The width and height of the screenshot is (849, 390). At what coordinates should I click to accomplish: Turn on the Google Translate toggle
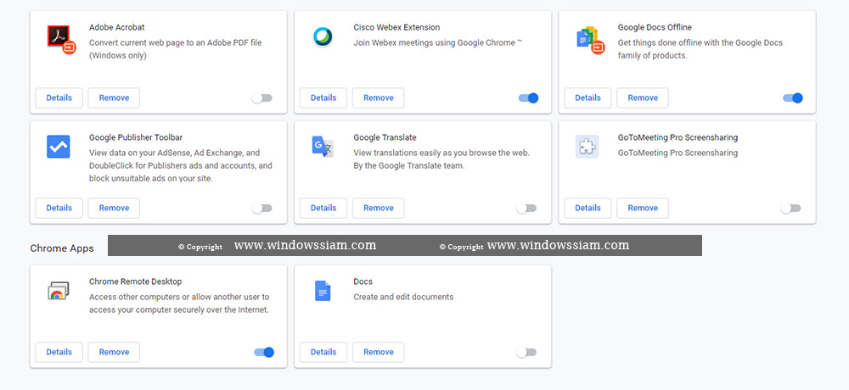pyautogui.click(x=526, y=209)
